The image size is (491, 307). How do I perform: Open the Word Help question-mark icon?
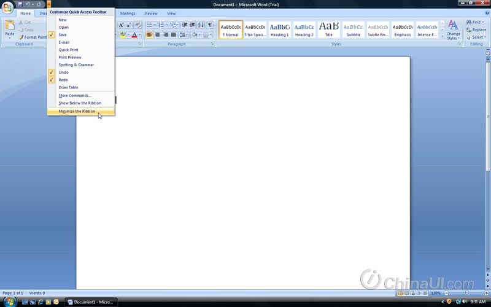tap(486, 13)
